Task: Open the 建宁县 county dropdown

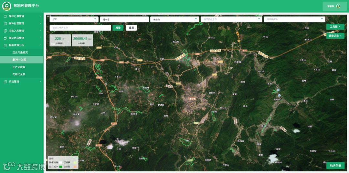Action: [124, 20]
